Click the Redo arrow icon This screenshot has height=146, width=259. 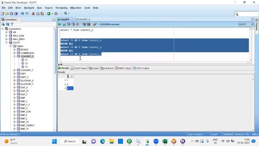pos(27,13)
